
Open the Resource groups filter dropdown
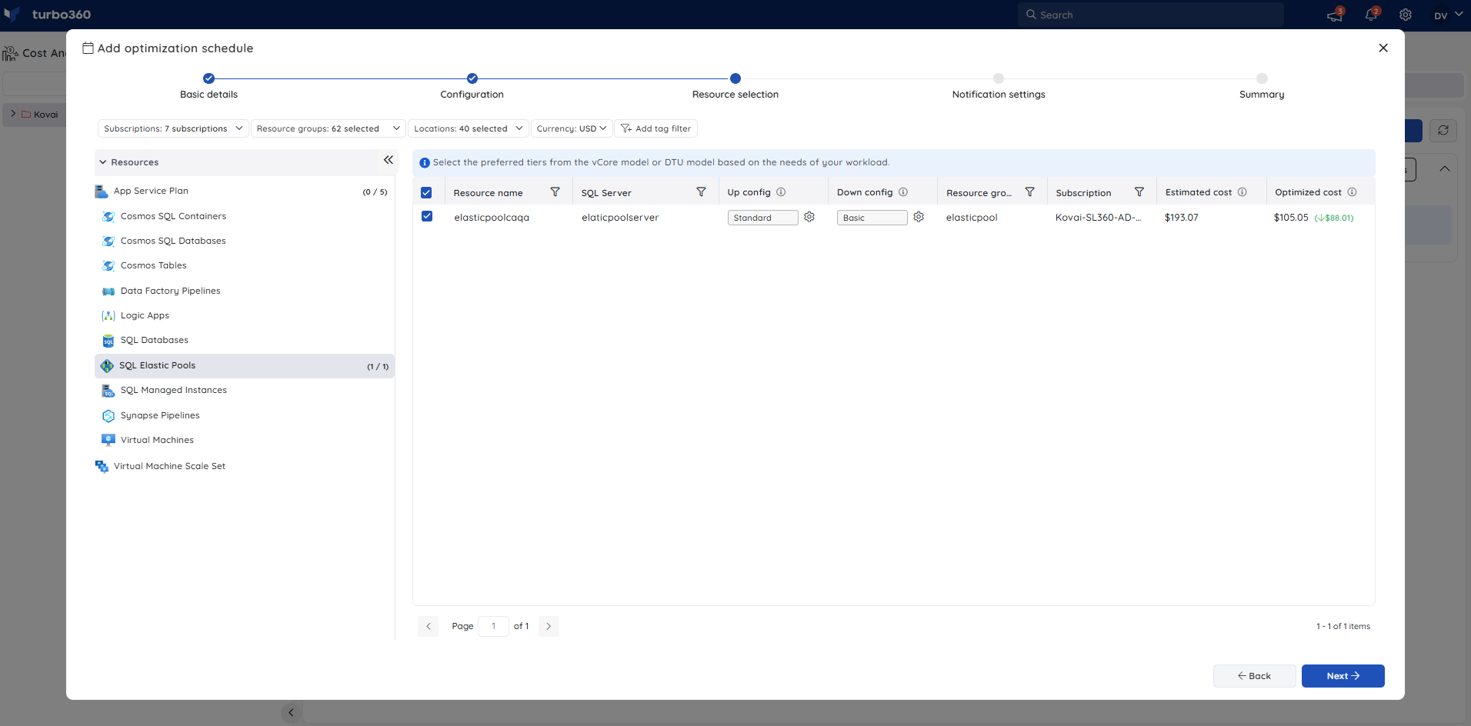point(329,128)
